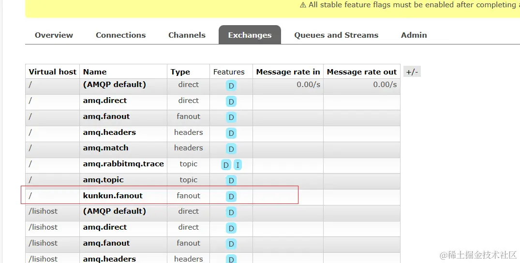This screenshot has width=520, height=263.
Task: Open amq.direct exchange on / vhost
Action: click(x=105, y=101)
